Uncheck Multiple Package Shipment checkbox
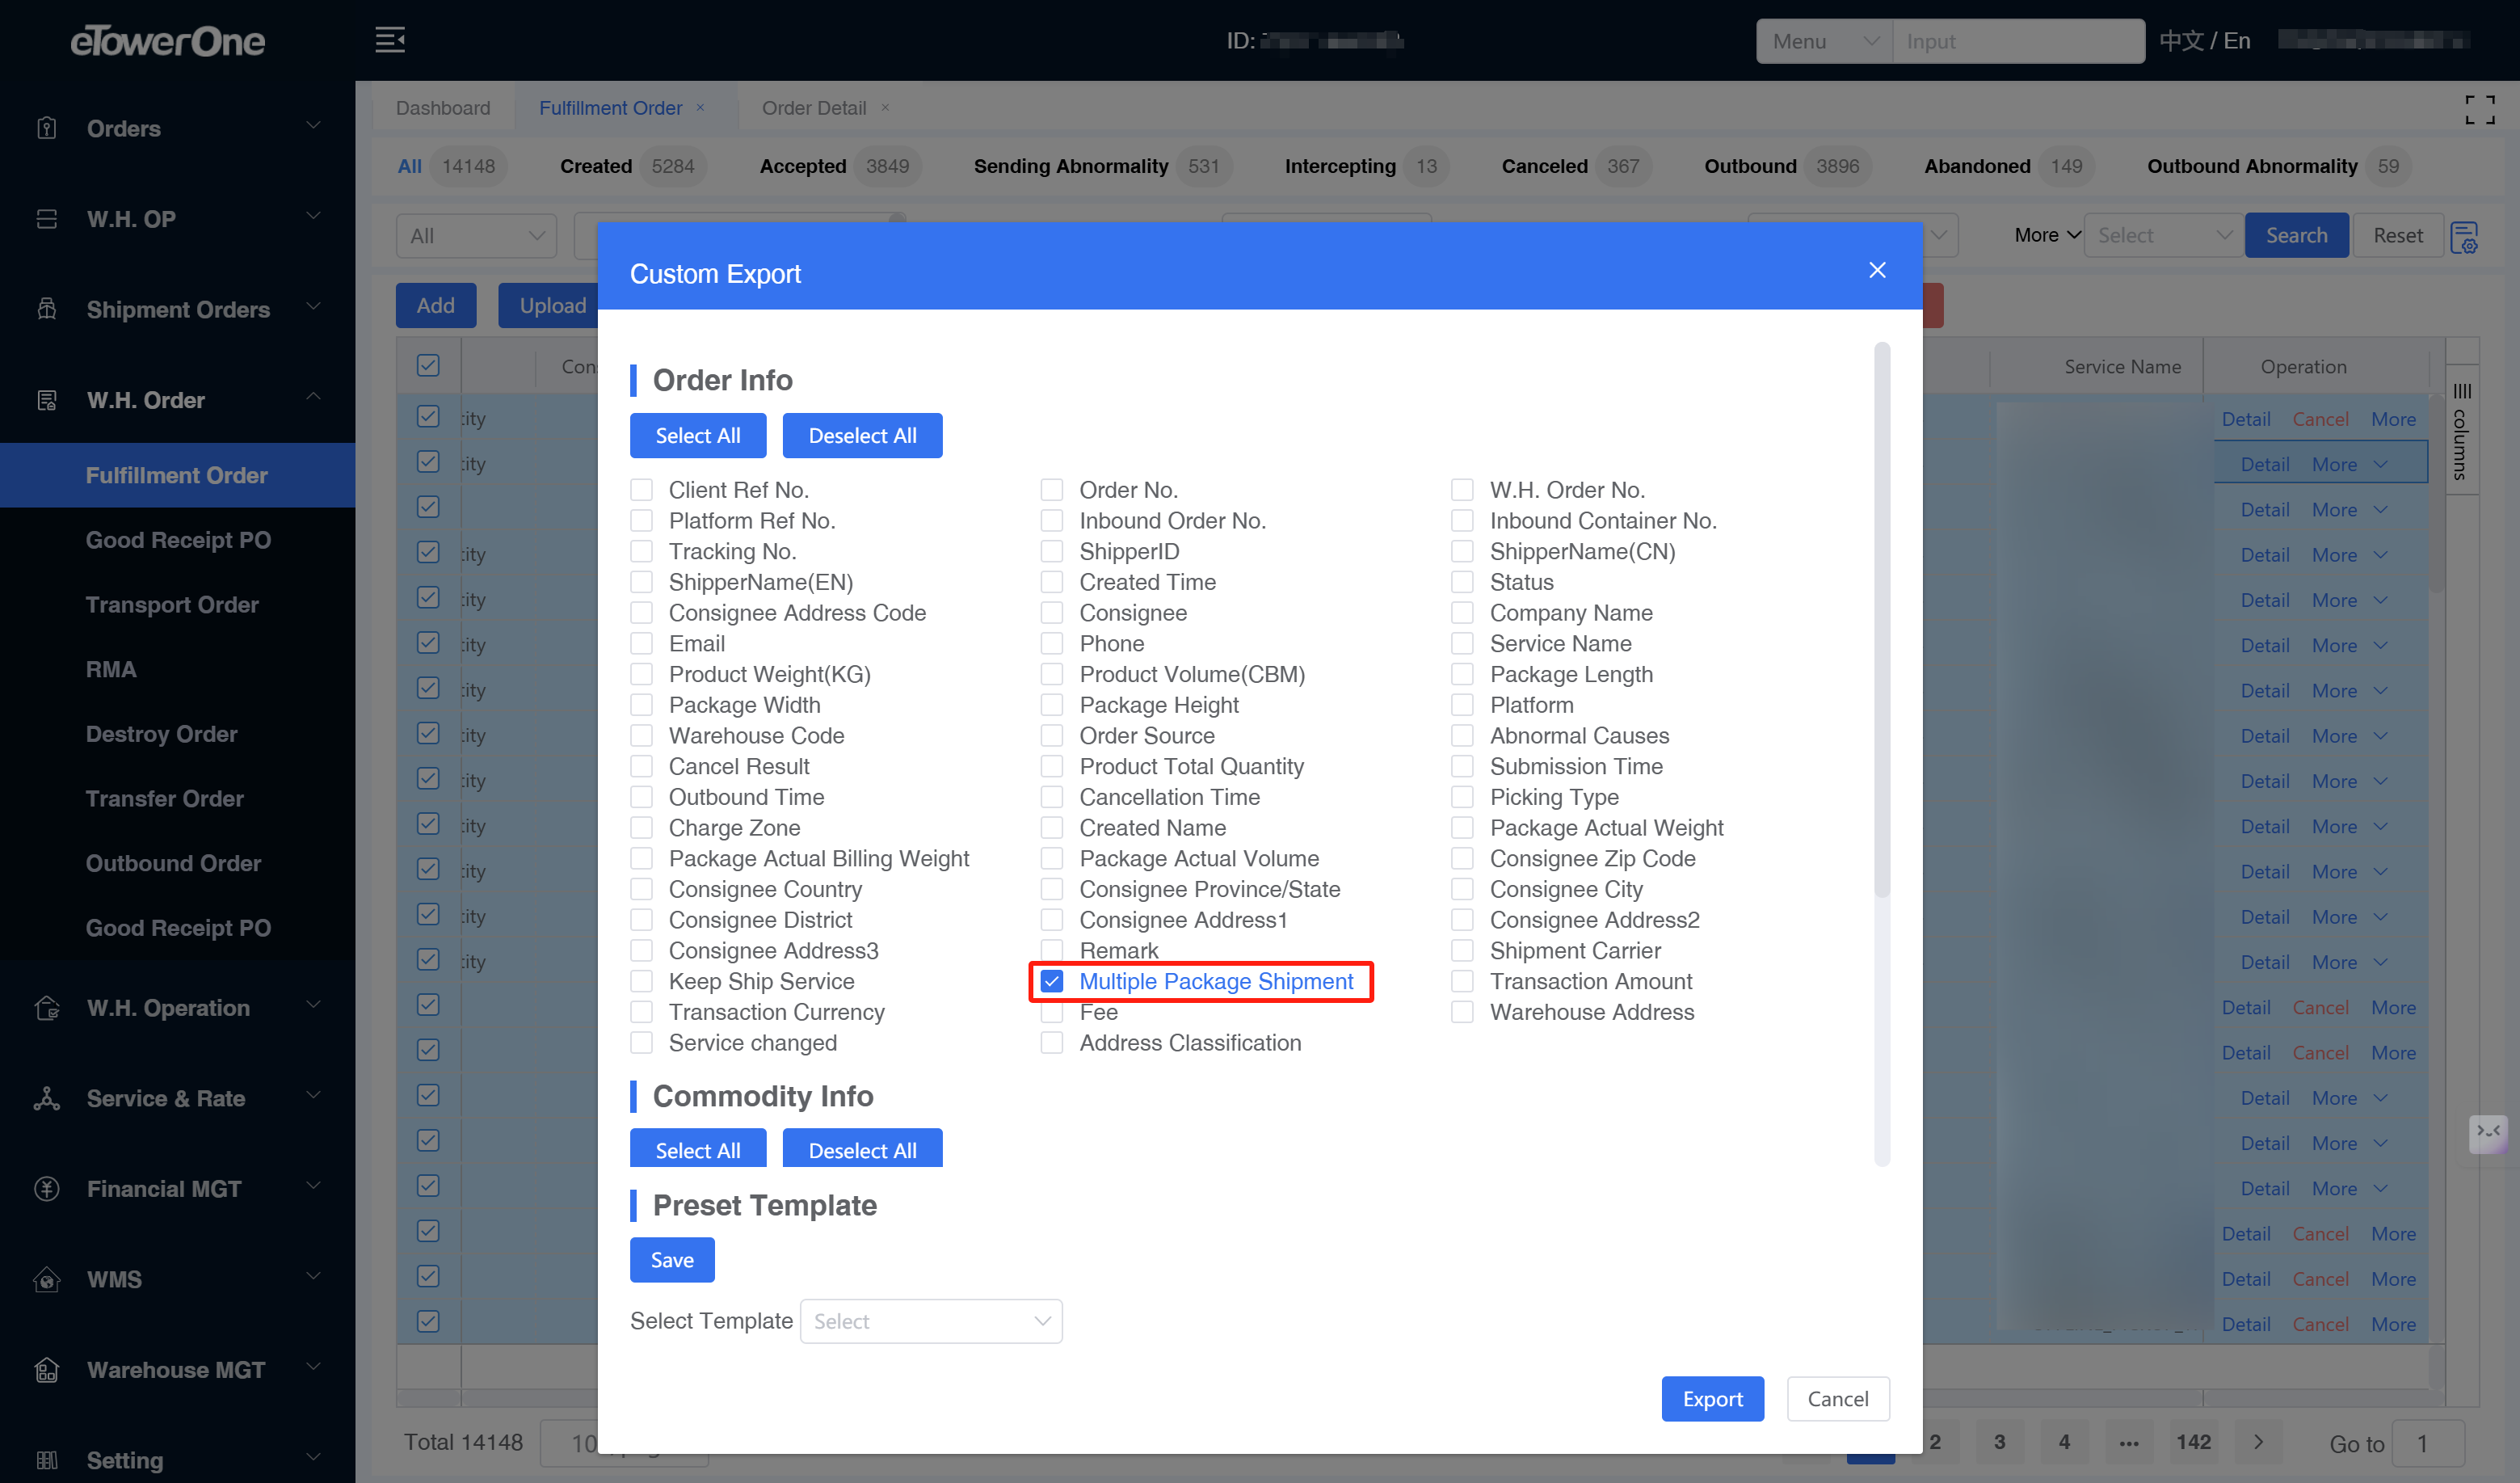The width and height of the screenshot is (2520, 1483). [x=1052, y=981]
